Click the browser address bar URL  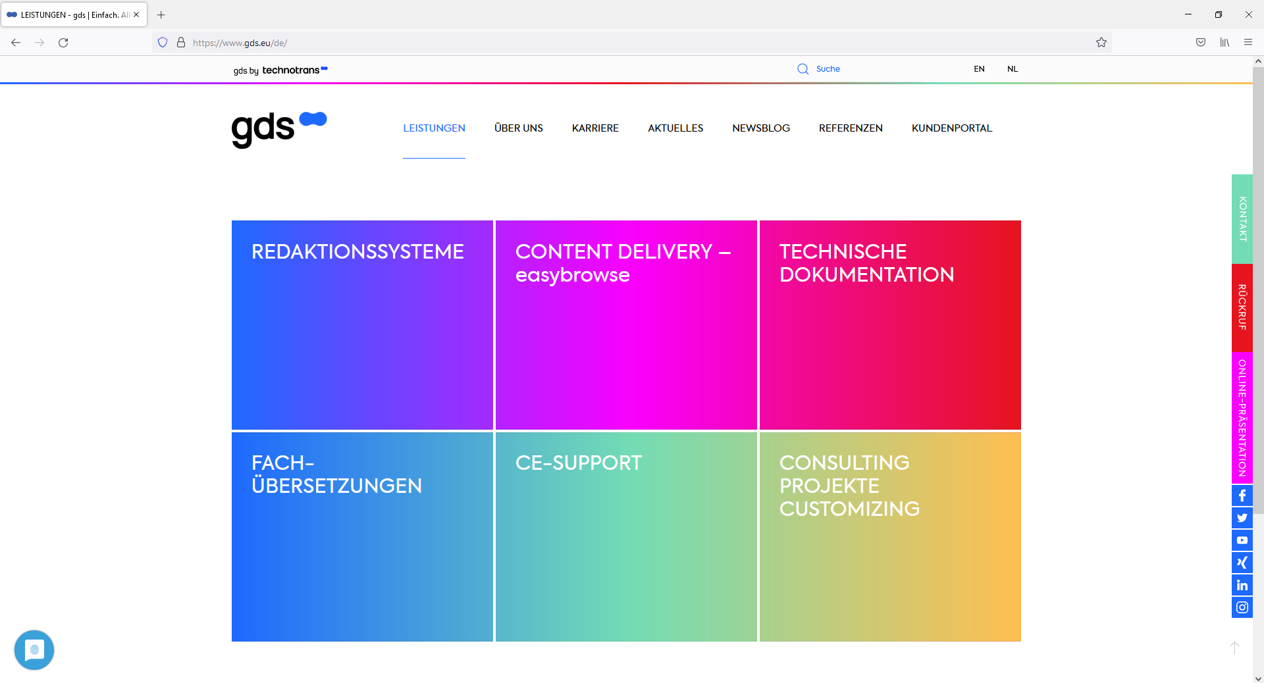(240, 43)
